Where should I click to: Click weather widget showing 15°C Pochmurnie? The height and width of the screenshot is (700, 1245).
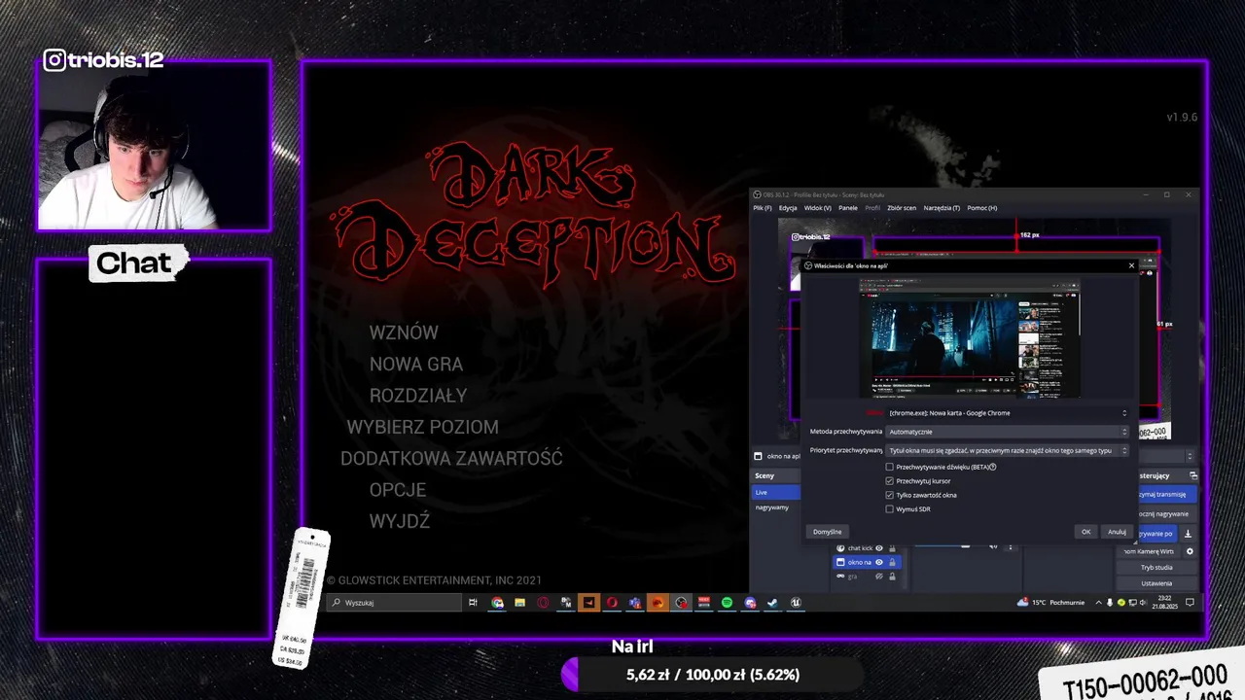click(x=1050, y=603)
